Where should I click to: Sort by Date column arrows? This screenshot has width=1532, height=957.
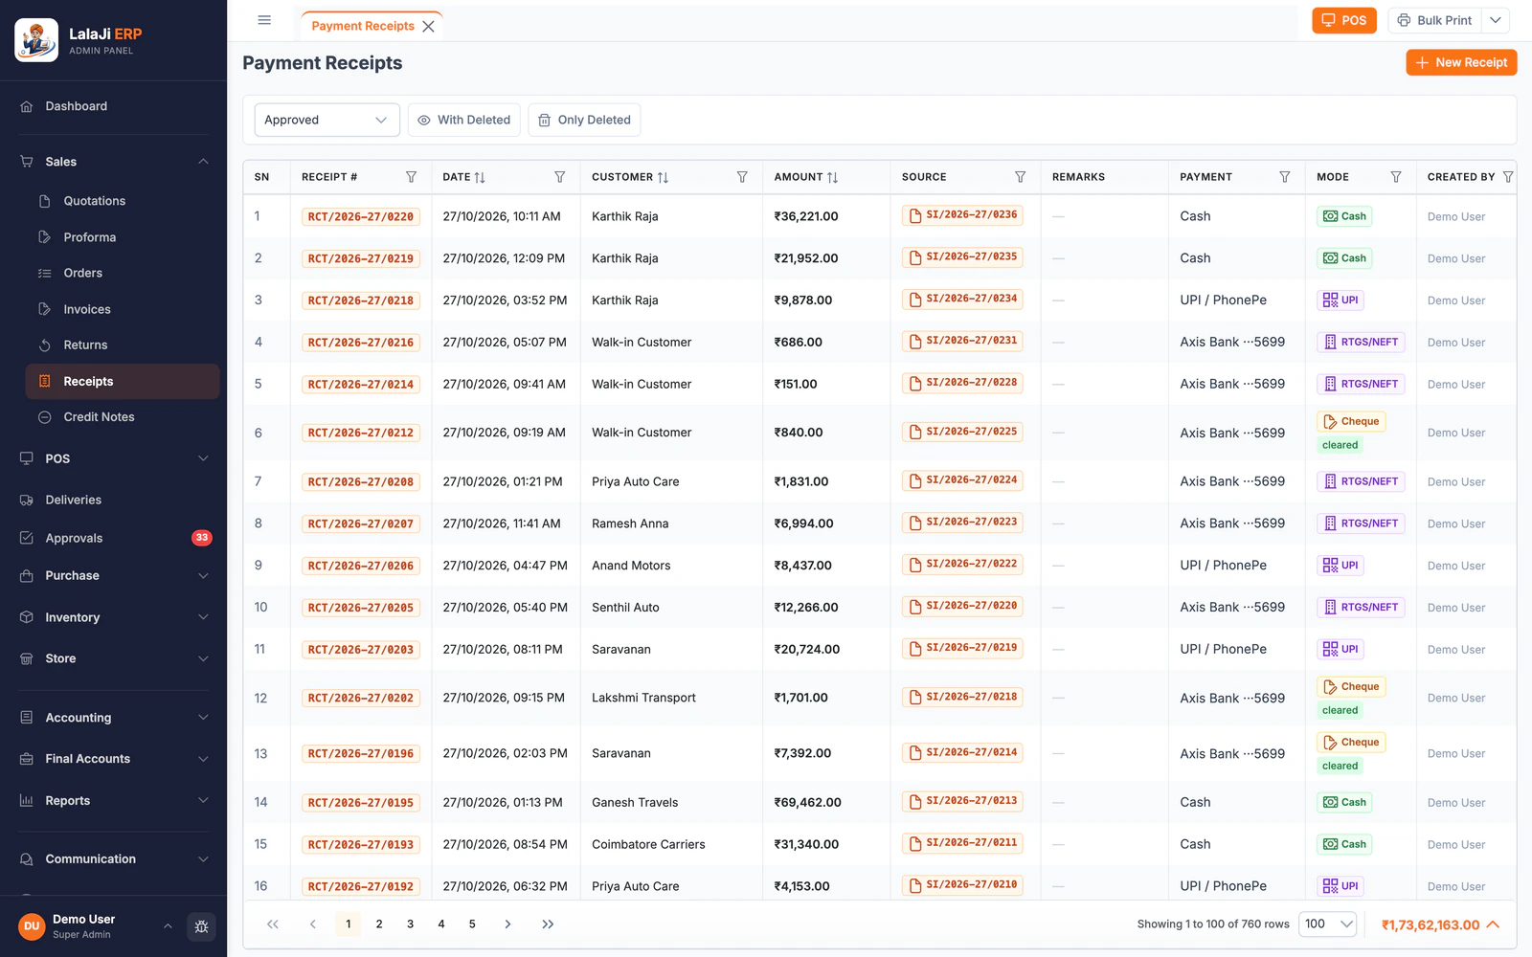click(480, 177)
